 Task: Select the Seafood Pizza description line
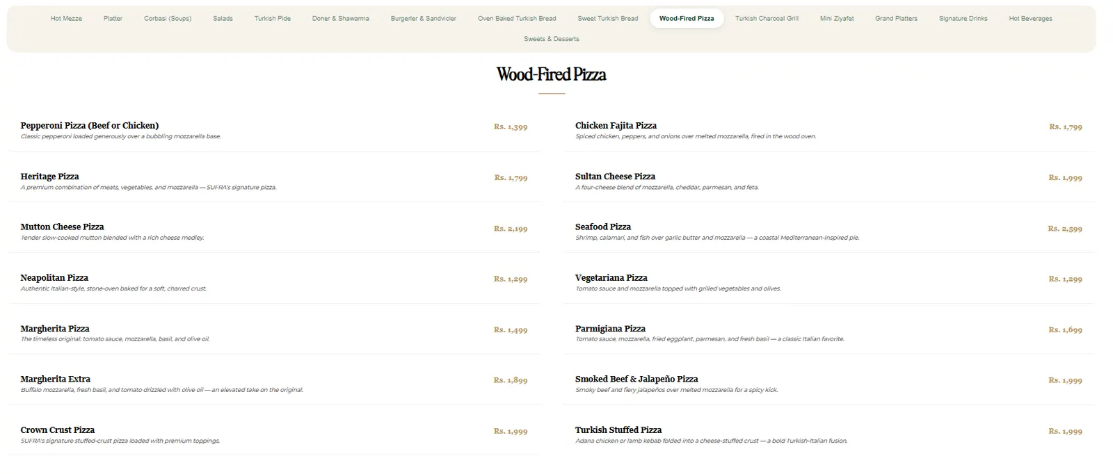(x=717, y=238)
